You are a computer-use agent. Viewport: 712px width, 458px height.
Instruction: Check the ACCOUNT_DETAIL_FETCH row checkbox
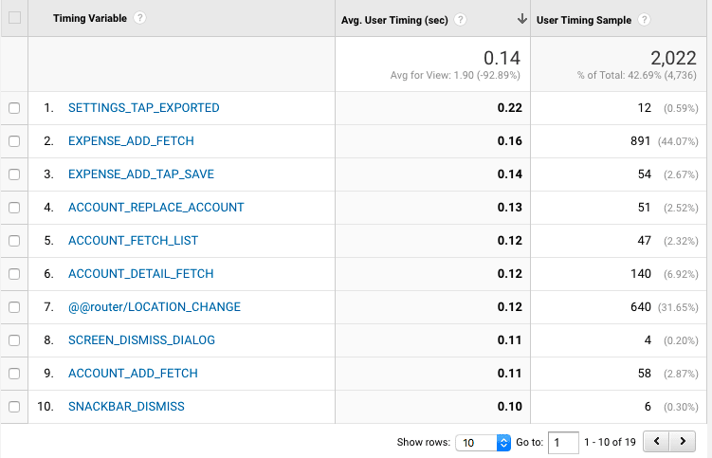[14, 273]
